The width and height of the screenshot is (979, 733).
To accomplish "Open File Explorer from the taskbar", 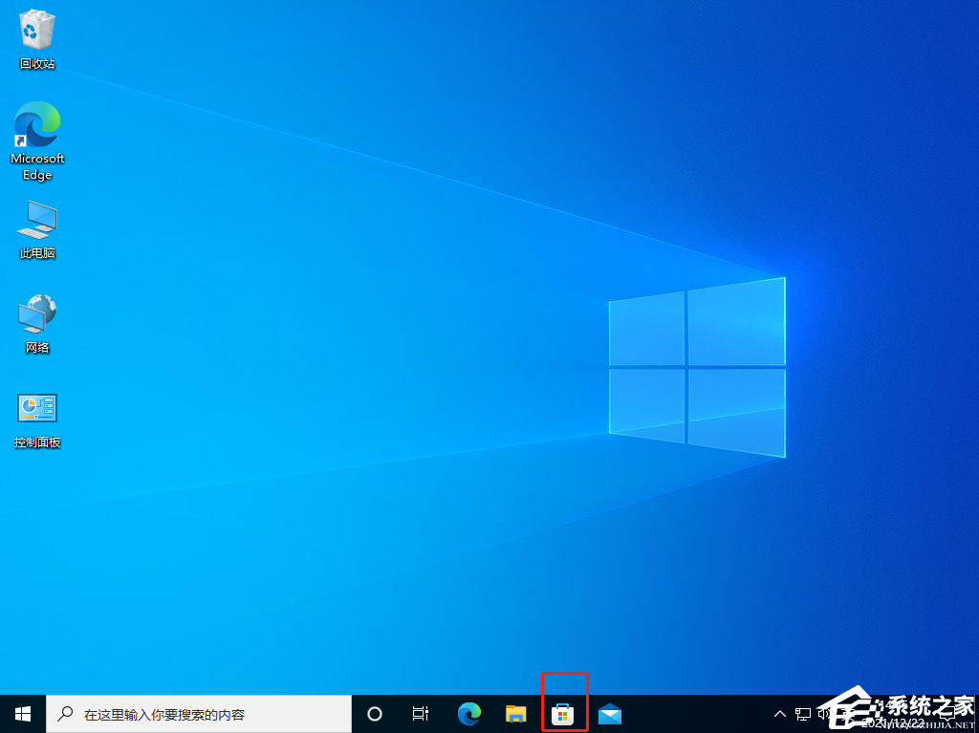I will 516,714.
